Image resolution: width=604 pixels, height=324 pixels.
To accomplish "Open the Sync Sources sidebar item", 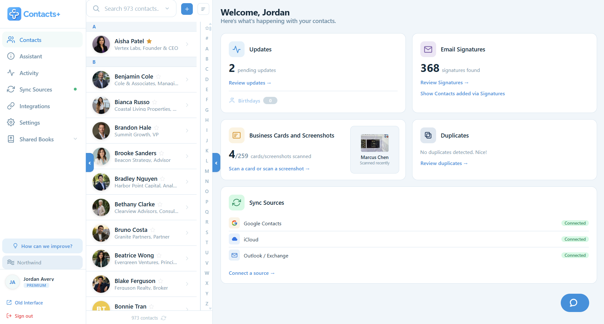I will [x=42, y=89].
